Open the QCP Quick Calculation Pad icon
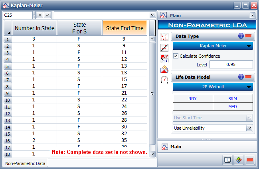 point(164,58)
